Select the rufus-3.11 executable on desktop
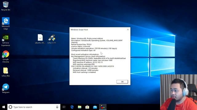This screenshot has width=197, height=110. 52,39
